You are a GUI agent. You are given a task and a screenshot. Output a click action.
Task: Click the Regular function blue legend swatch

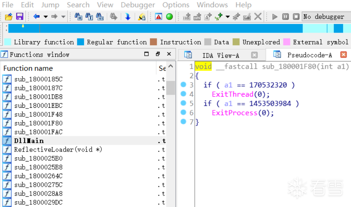pyautogui.click(x=81, y=42)
